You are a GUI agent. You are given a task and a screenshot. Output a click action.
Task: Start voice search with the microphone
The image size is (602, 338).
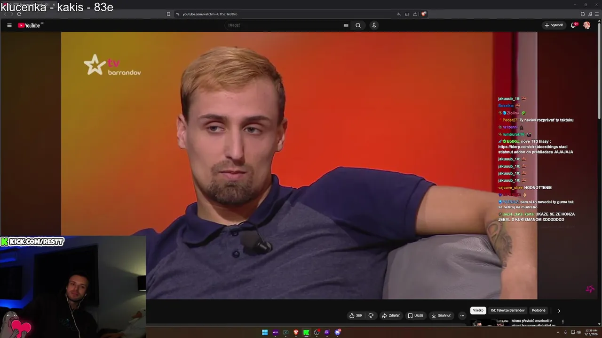pyautogui.click(x=374, y=25)
